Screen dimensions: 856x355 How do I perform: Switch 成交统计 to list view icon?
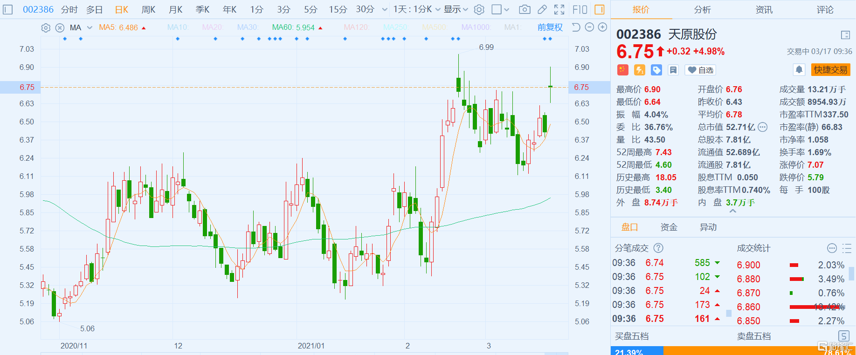[x=847, y=248]
